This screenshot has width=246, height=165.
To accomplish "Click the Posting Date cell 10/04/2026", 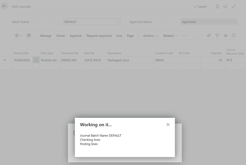I will [x=22, y=60].
